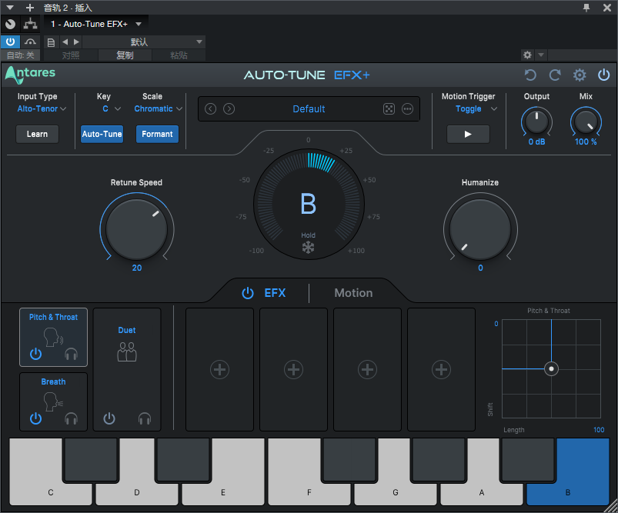Toggle the plugin bypass power icon top right

click(x=604, y=75)
